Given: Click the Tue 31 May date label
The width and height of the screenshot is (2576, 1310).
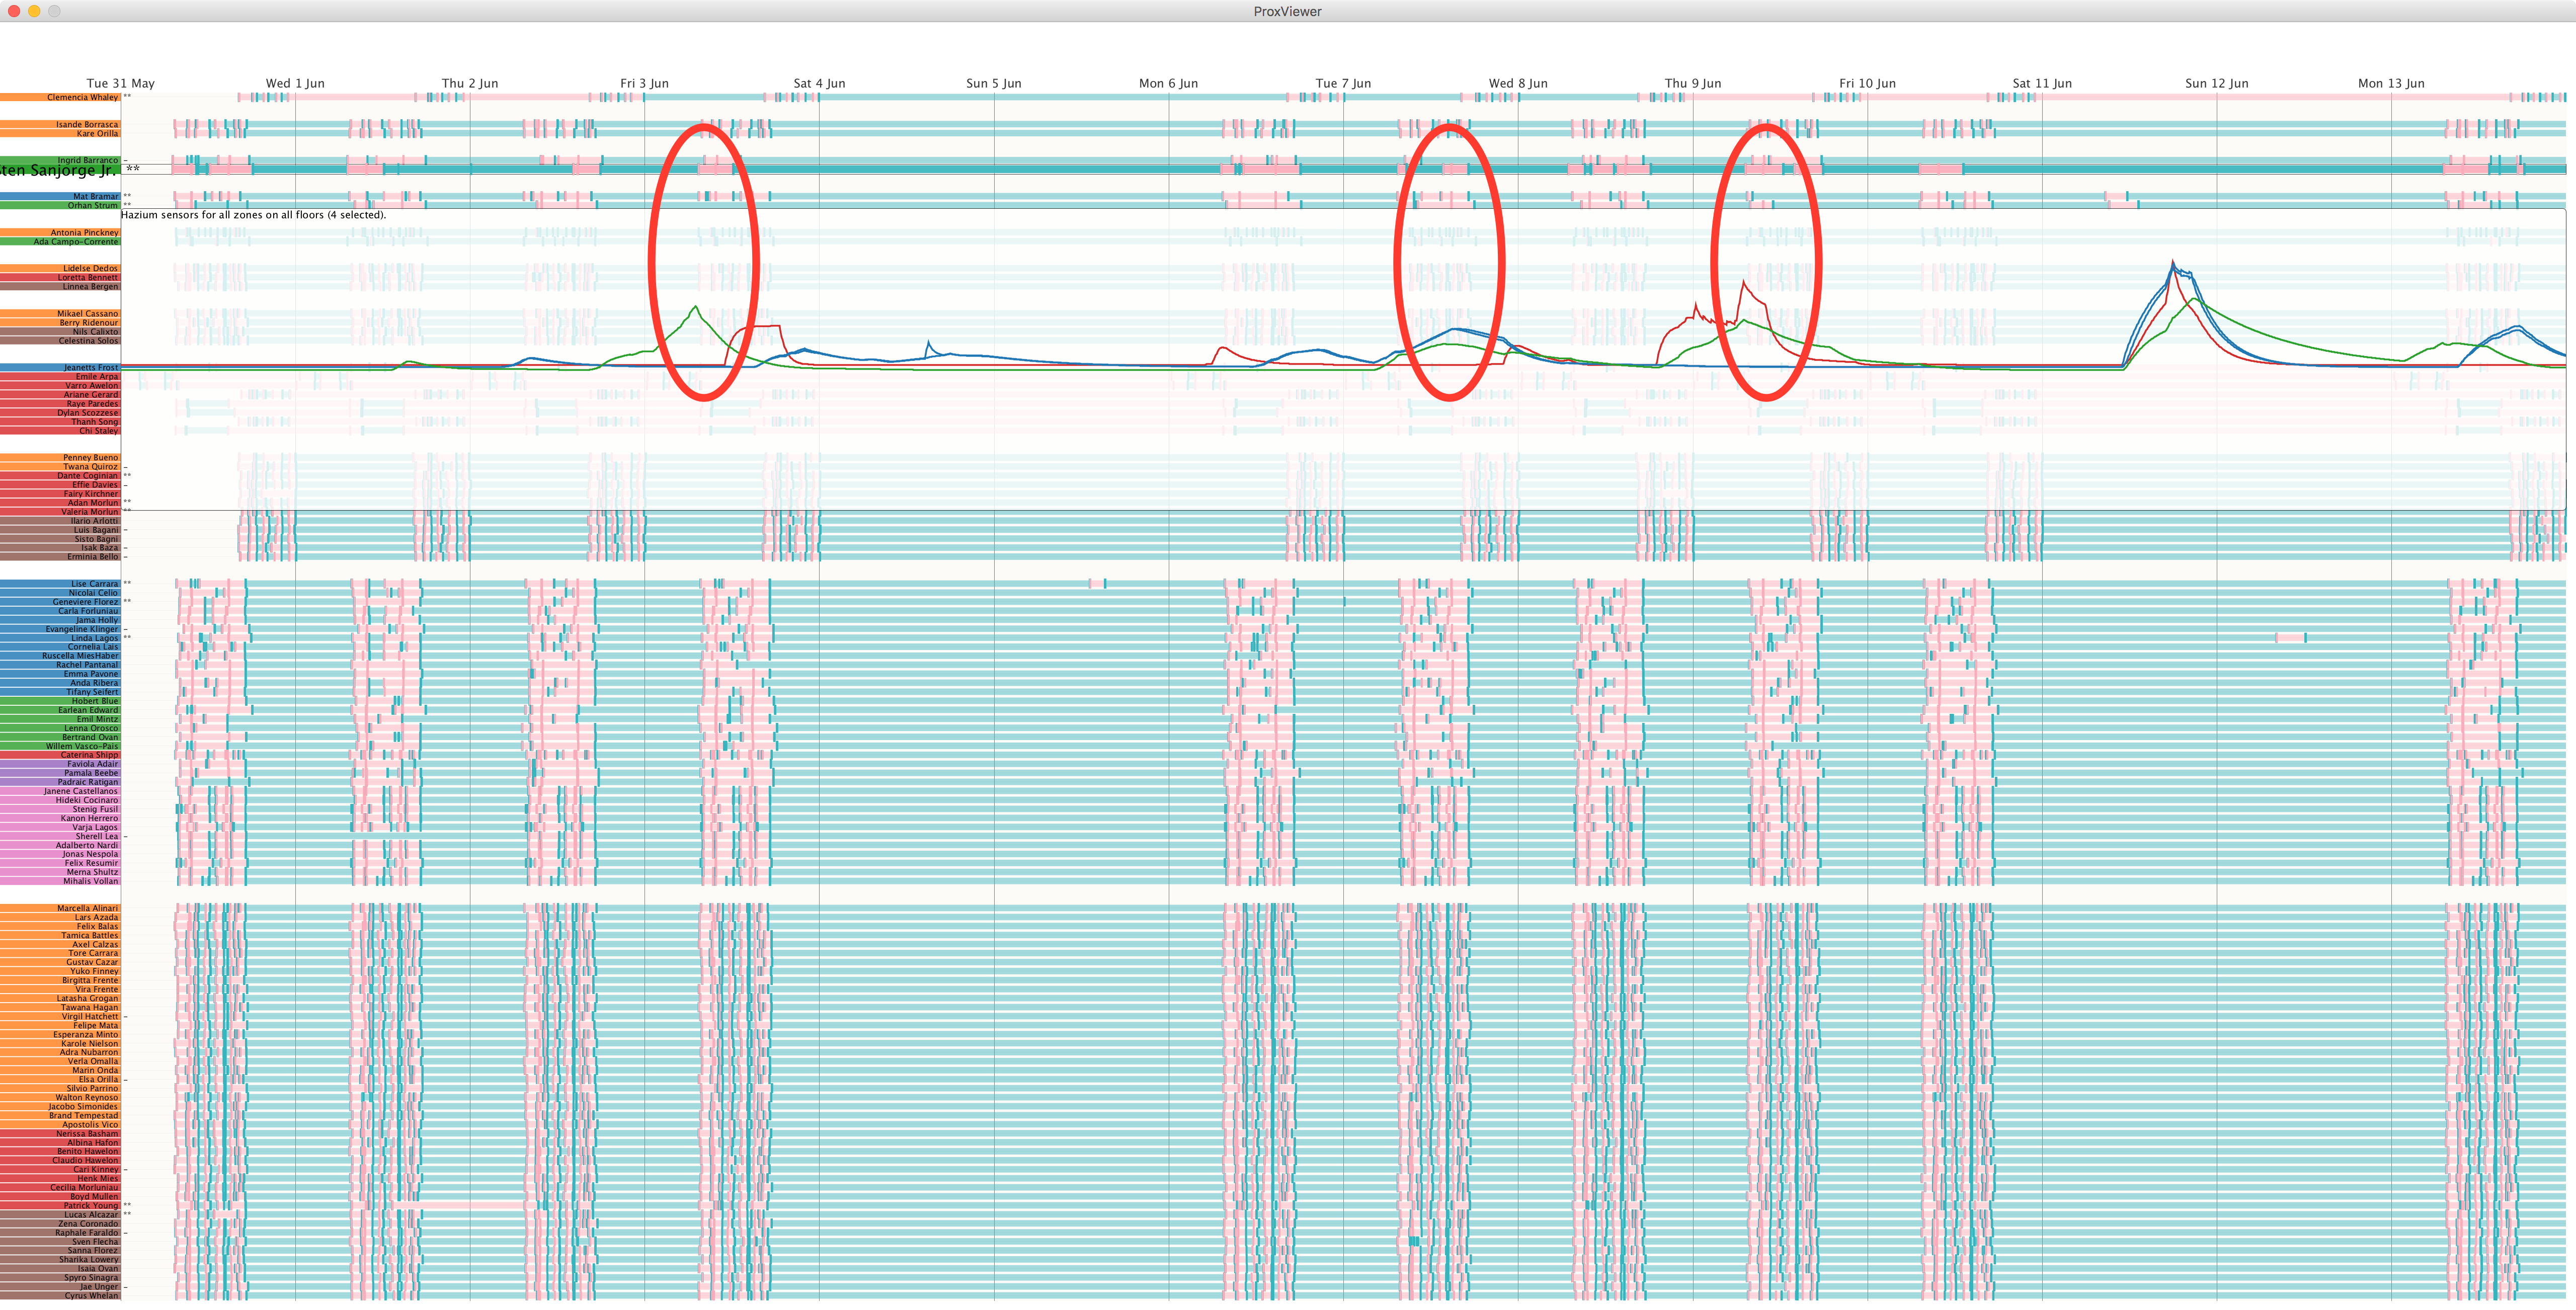Looking at the screenshot, I should pyautogui.click(x=120, y=83).
